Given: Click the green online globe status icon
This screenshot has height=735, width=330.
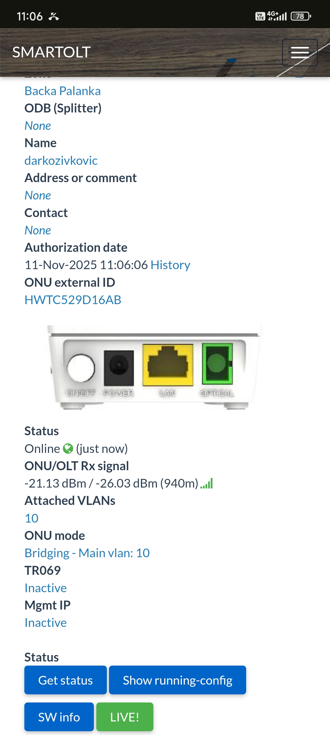Looking at the screenshot, I should coord(68,449).
